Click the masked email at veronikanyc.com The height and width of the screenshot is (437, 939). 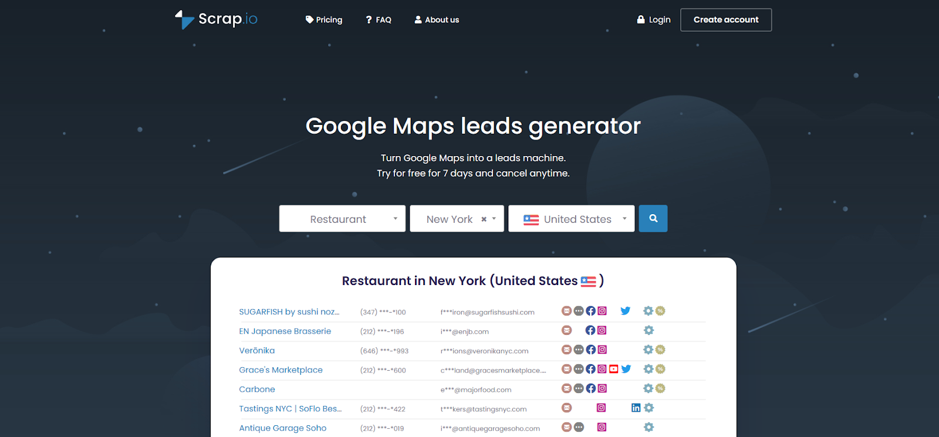pyautogui.click(x=485, y=351)
